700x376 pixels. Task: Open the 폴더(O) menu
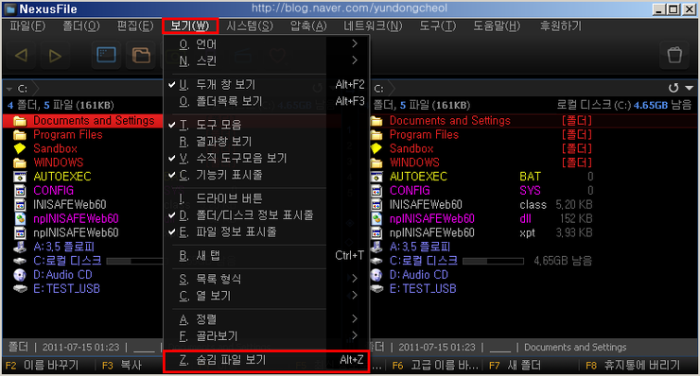pos(80,26)
